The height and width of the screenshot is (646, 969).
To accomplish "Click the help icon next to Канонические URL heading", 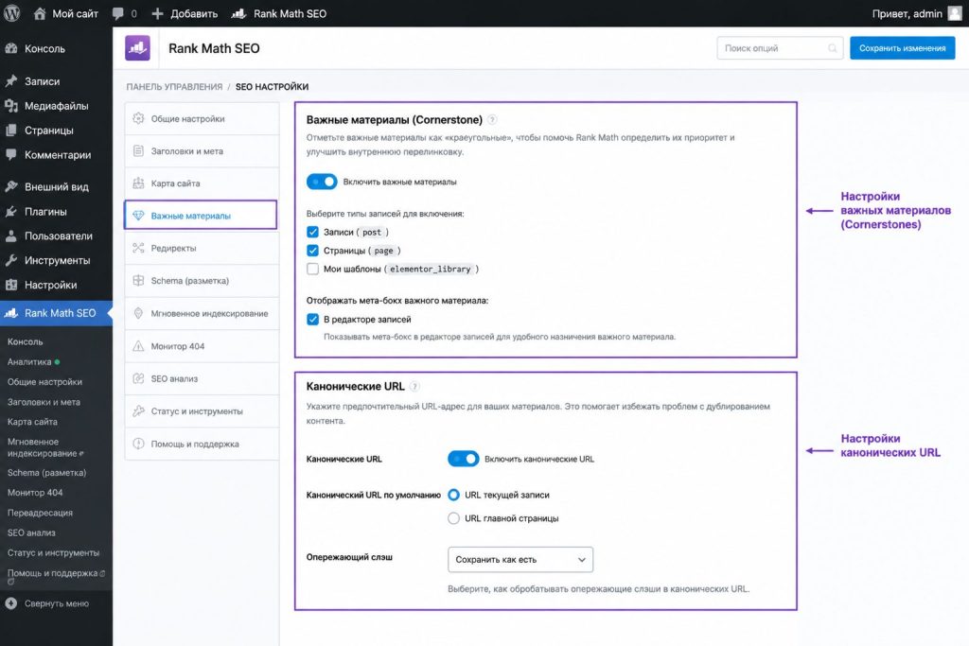I will [414, 387].
